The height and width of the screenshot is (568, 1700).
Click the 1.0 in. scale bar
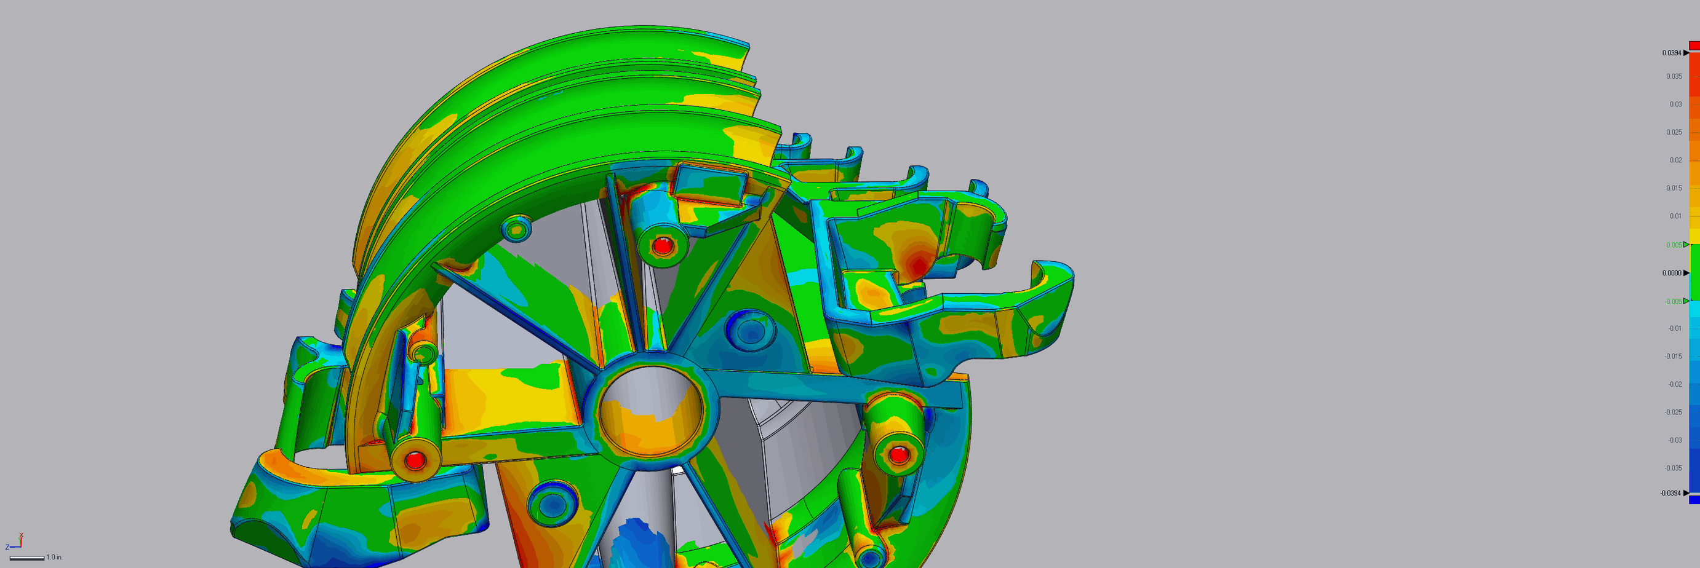[27, 558]
